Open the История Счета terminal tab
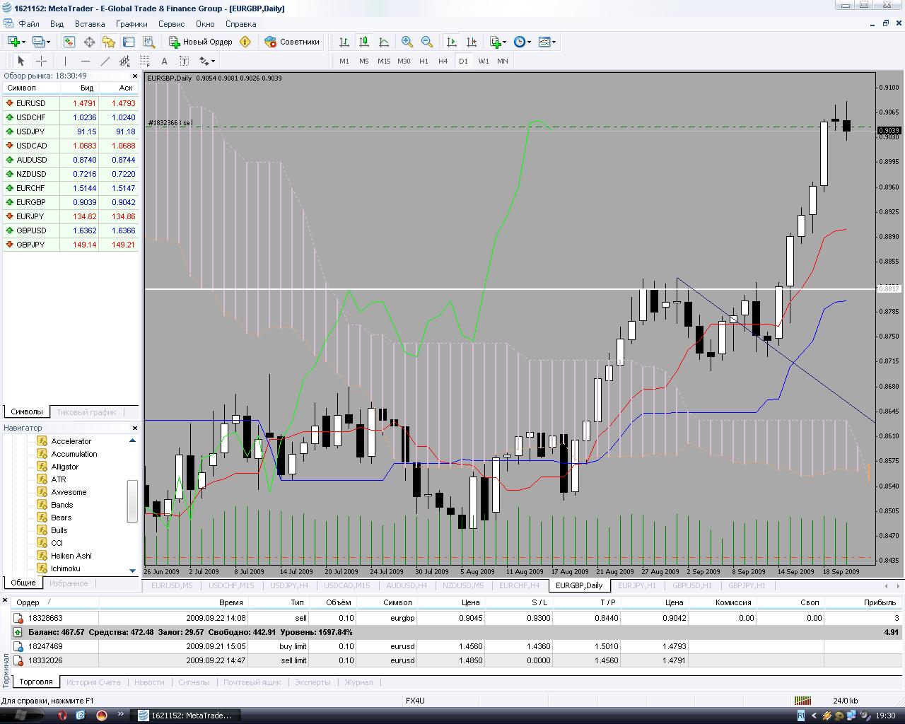Screen dimensions: 905x724 (93, 682)
